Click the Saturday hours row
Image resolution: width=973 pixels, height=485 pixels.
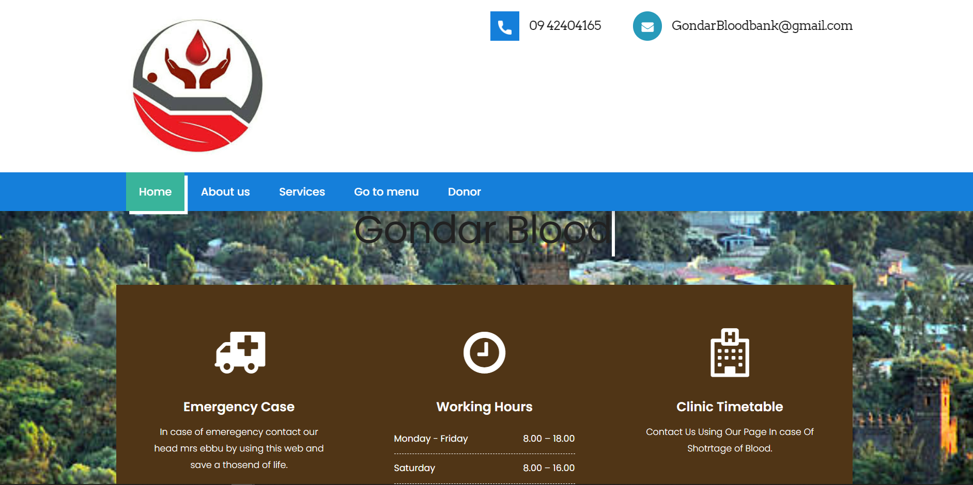point(484,468)
